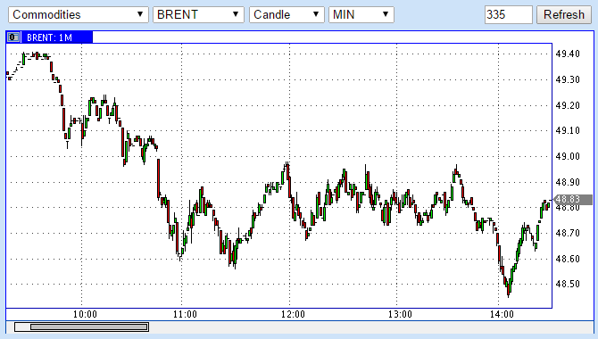Click the 49.00 price axis label
The height and width of the screenshot is (339, 598).
(x=568, y=156)
